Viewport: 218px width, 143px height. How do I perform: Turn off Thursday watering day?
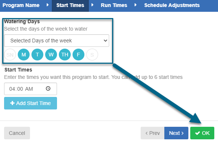(65, 55)
